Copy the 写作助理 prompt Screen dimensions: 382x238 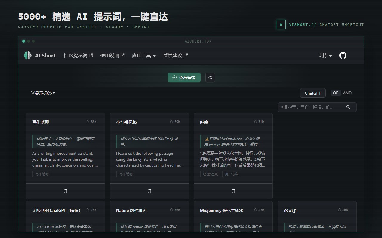point(66,191)
